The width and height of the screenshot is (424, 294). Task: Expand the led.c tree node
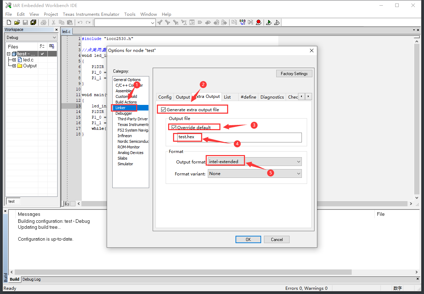tap(14, 60)
